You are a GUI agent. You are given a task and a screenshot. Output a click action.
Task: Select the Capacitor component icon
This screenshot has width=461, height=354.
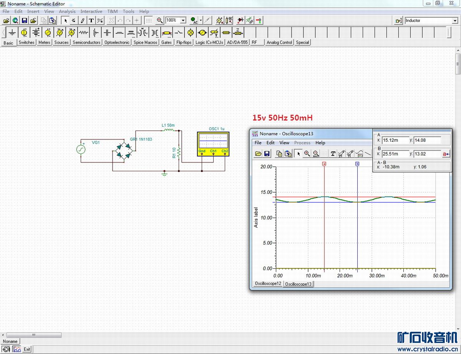pos(107,33)
